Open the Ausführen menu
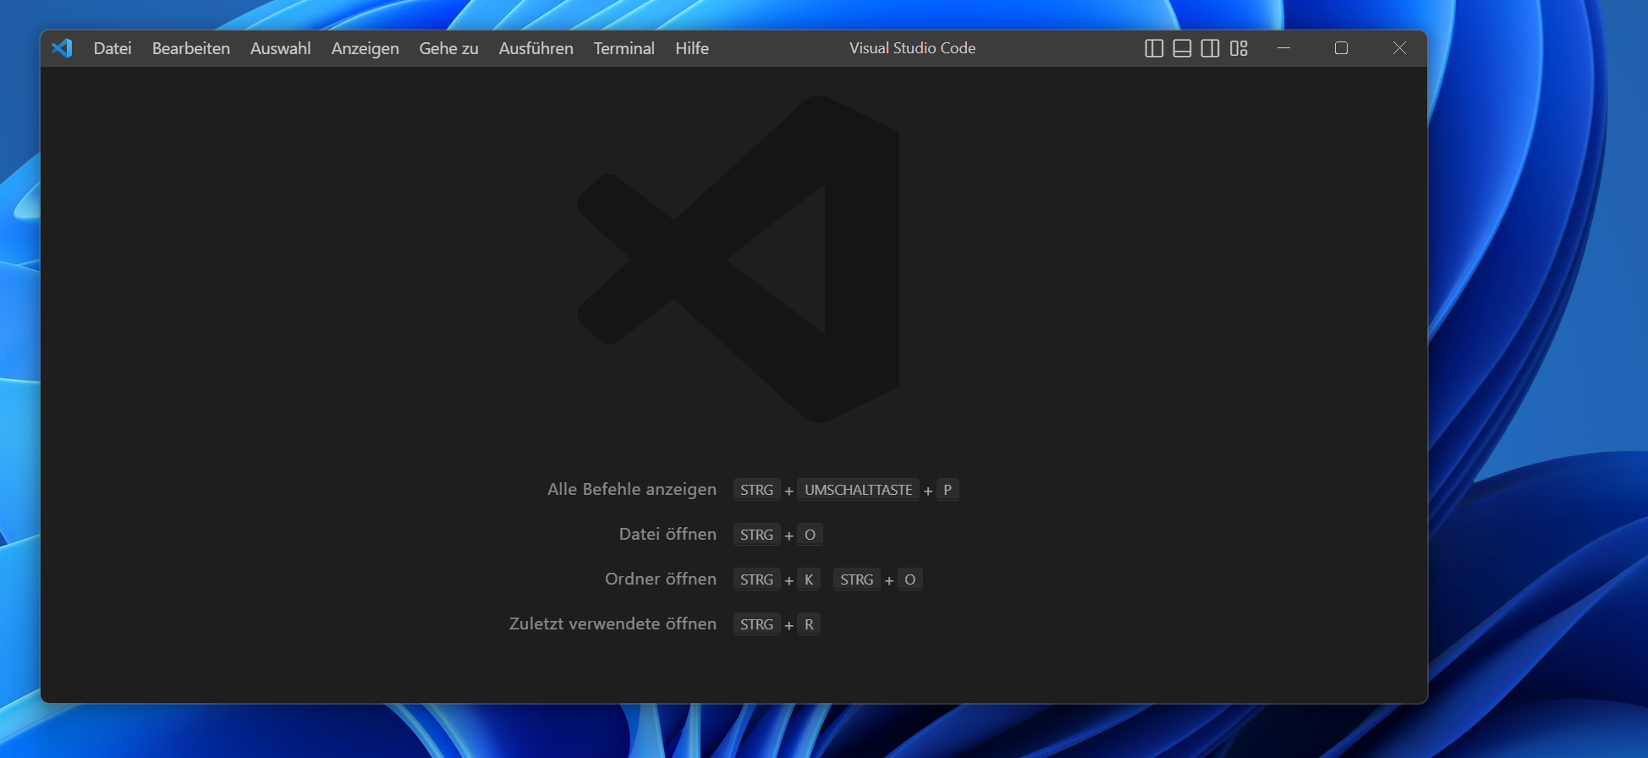Screen dimensions: 1648x758 [536, 48]
